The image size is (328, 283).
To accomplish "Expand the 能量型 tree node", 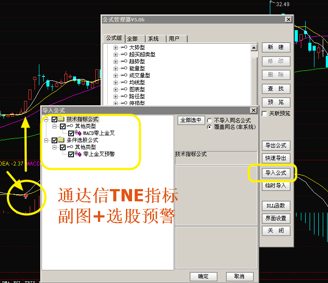I will (x=115, y=69).
